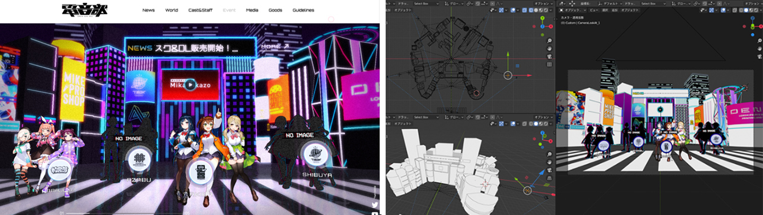Toggle X-ray in the bottom-left viewport header
Screen dimensions: 763x215
point(525,124)
